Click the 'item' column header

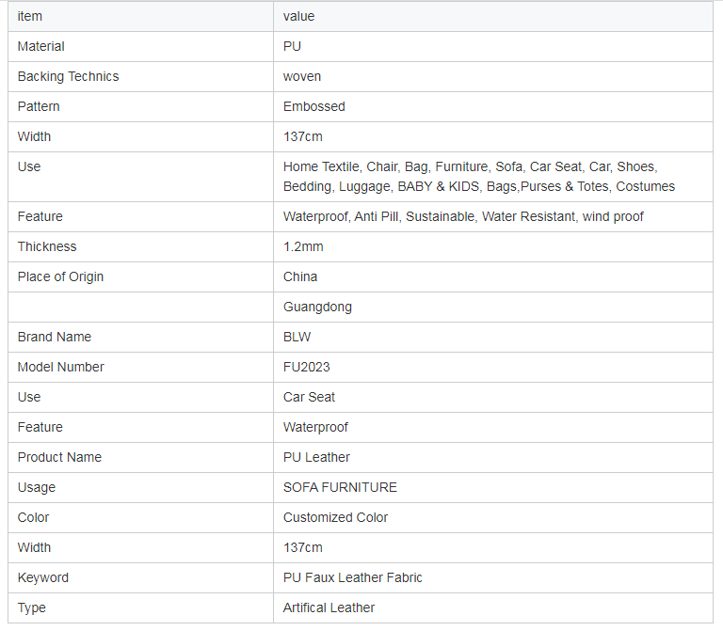(29, 17)
